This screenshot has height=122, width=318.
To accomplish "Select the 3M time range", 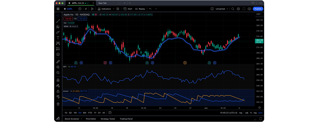I will (80, 113).
